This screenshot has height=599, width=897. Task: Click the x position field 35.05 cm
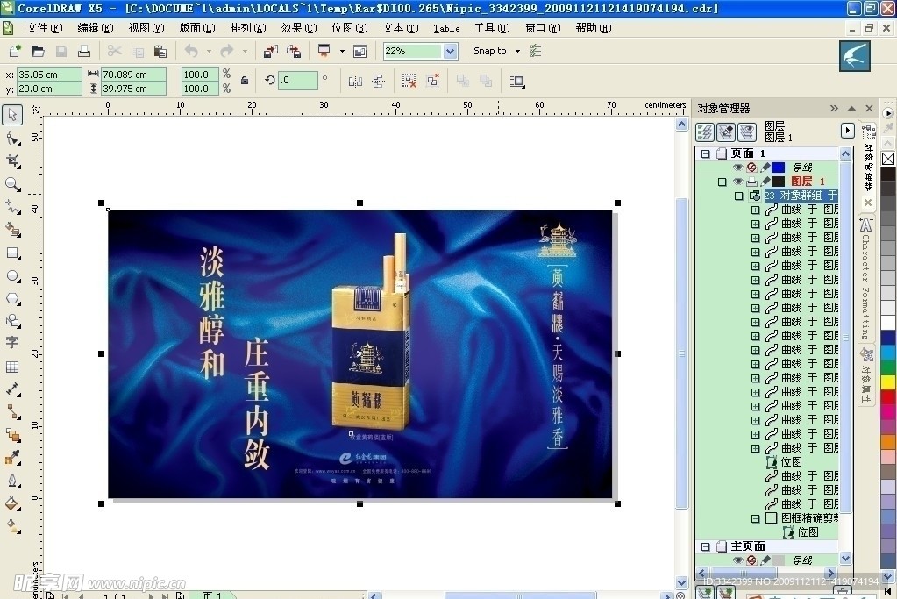tap(49, 75)
